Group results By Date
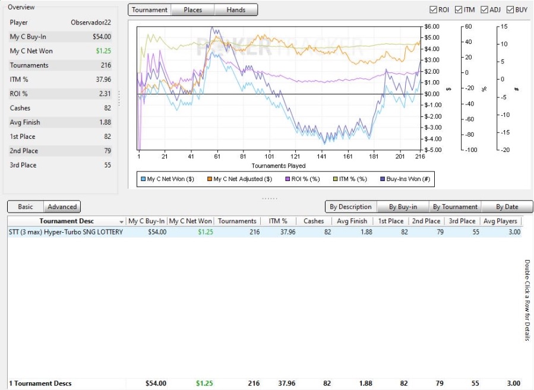 click(507, 207)
